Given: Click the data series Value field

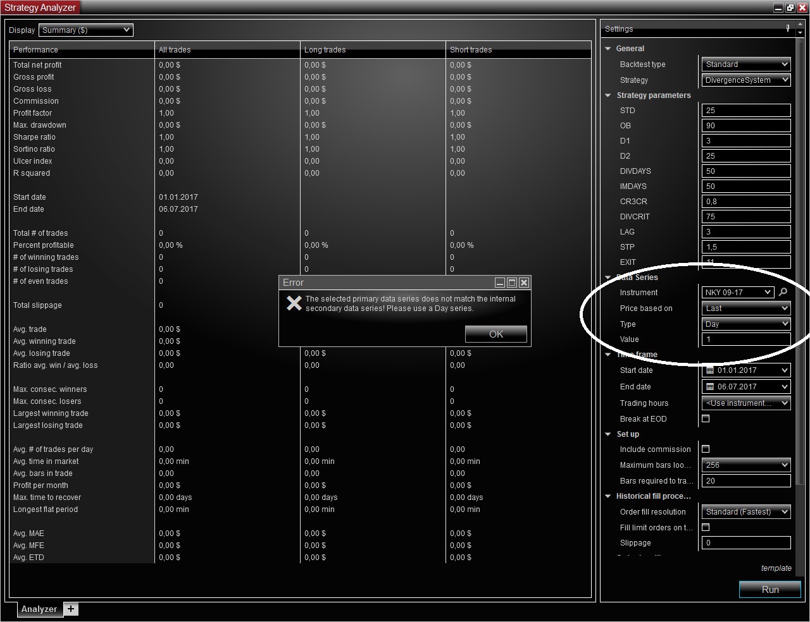Looking at the screenshot, I should pyautogui.click(x=746, y=339).
